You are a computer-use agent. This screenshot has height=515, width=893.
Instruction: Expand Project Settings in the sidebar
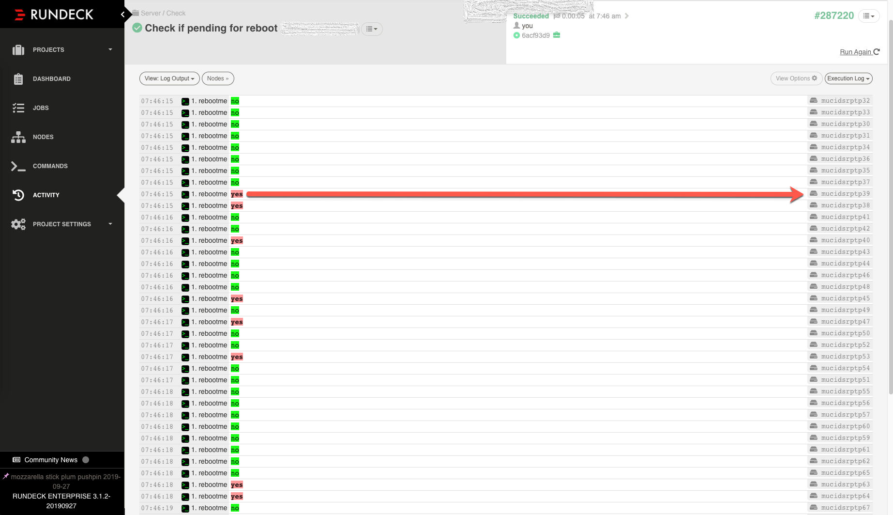click(61, 224)
